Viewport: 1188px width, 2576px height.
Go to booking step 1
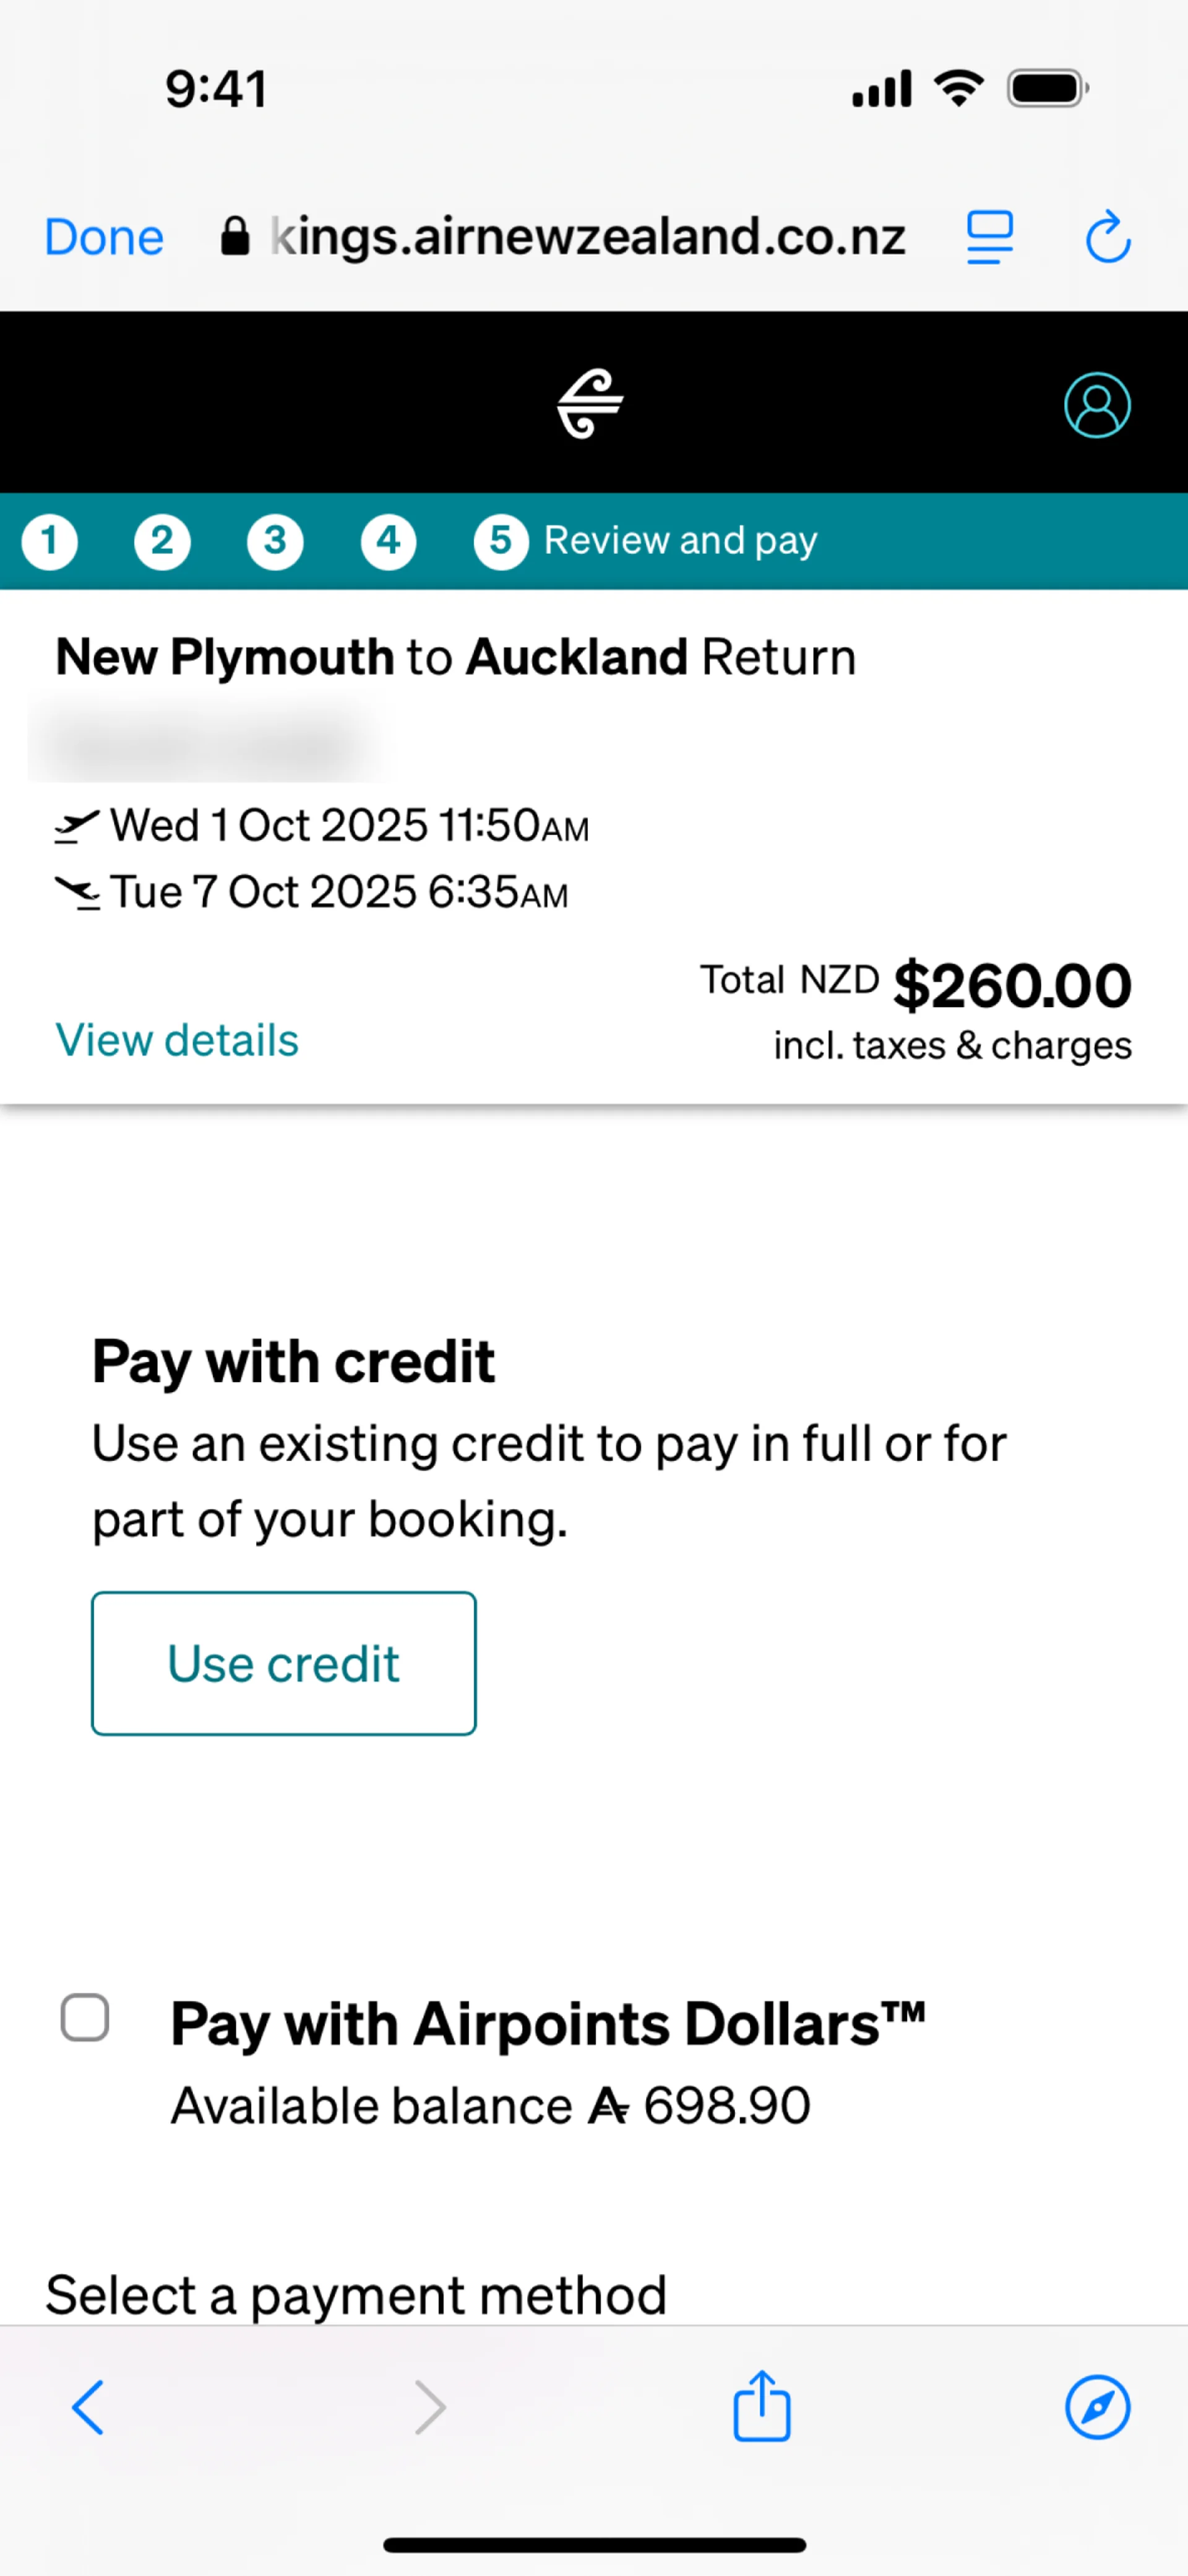50,541
